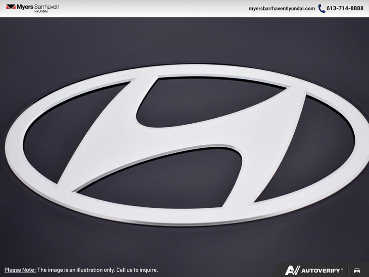369x277 pixels.
Task: Click the car icon in the bottom corner
Action: click(x=357, y=270)
